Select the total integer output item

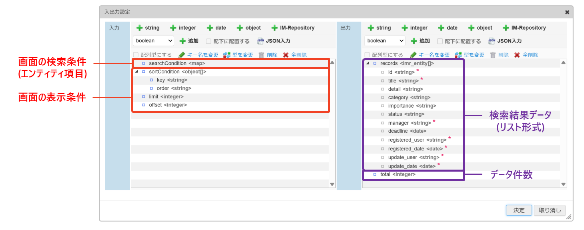[397, 174]
